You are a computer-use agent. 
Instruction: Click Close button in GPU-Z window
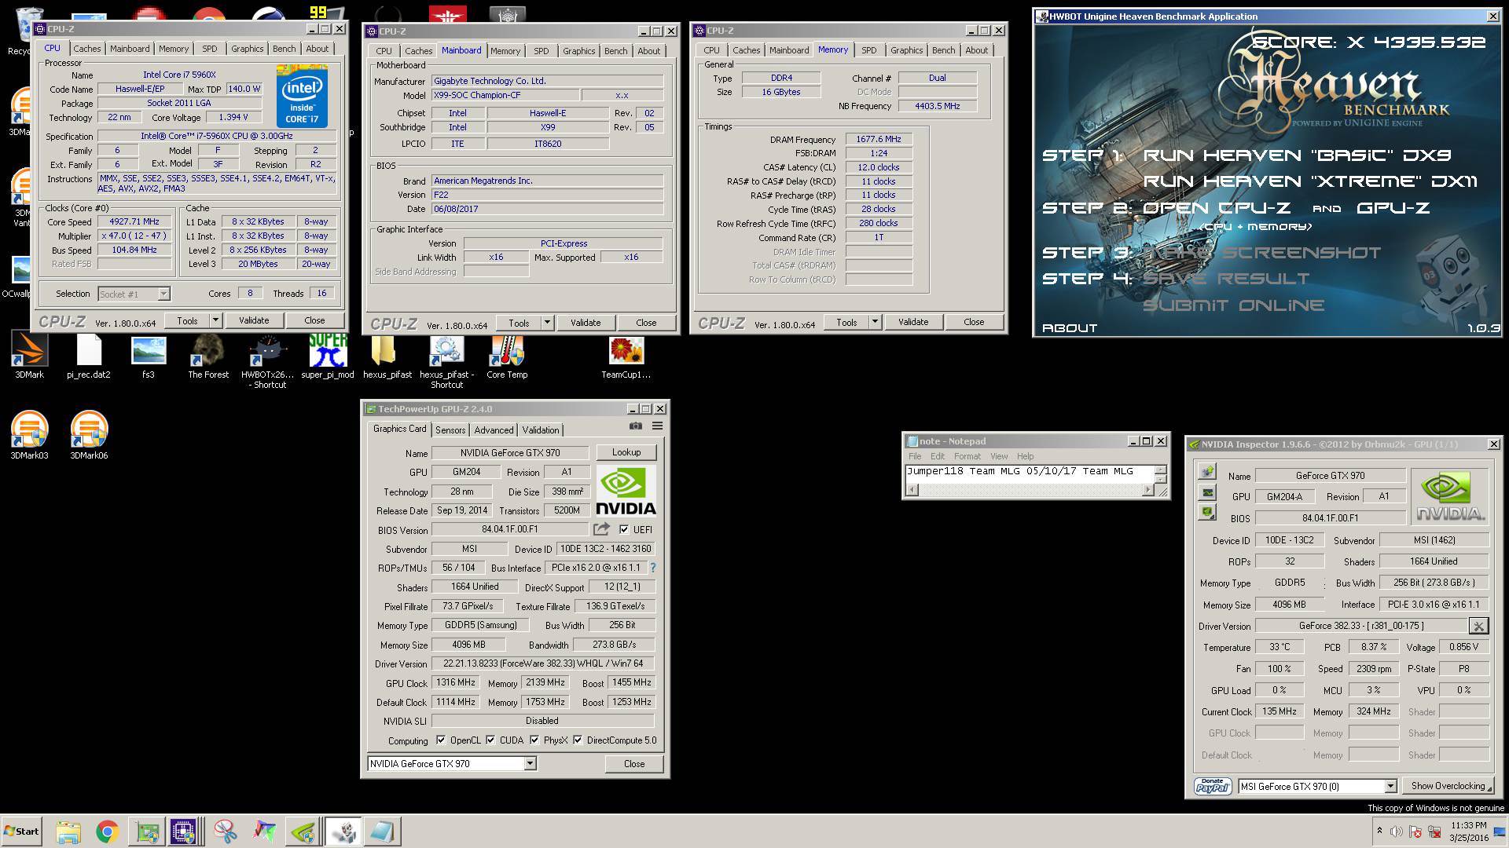point(634,763)
